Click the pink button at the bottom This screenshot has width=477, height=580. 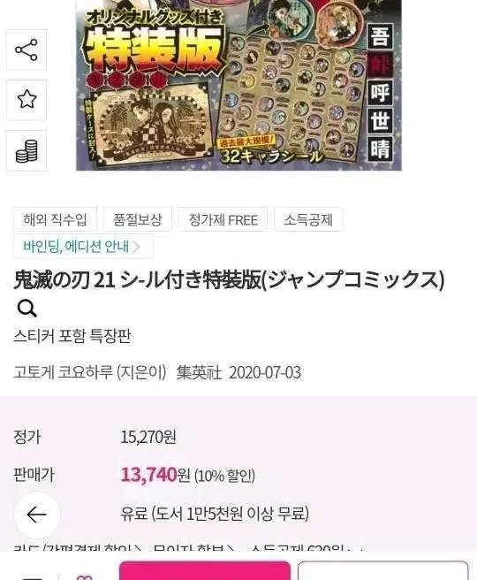pyautogui.click(x=205, y=570)
